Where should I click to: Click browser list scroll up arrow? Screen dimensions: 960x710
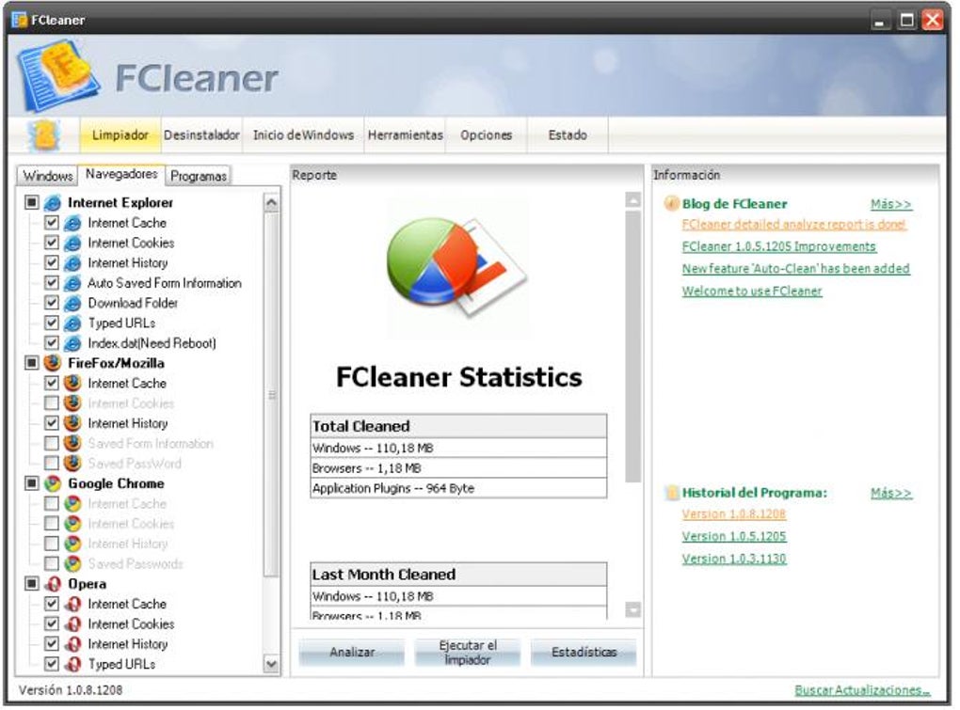(x=271, y=202)
